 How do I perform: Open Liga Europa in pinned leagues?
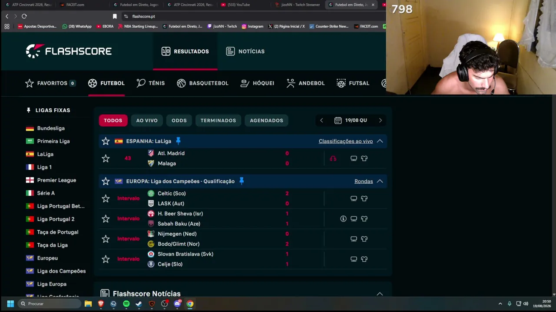(x=52, y=284)
